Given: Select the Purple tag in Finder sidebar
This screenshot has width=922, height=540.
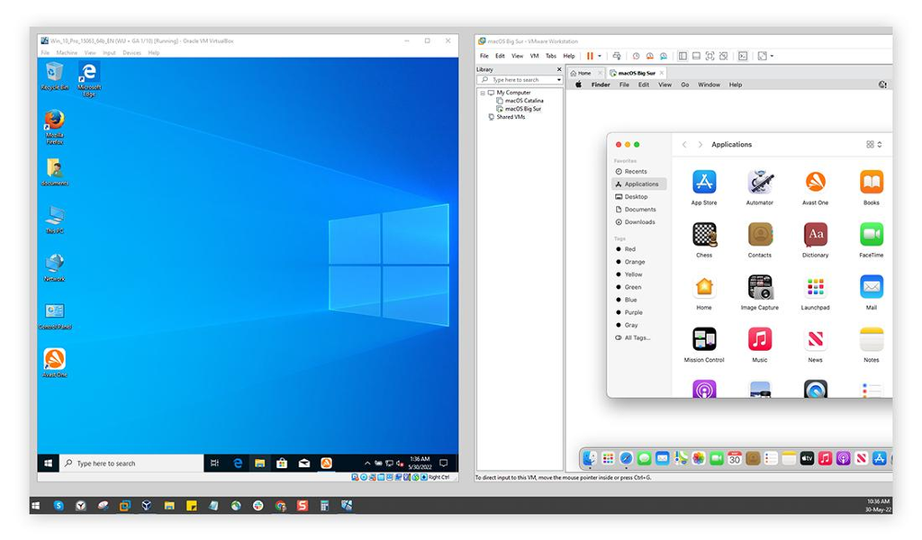Looking at the screenshot, I should 633,312.
